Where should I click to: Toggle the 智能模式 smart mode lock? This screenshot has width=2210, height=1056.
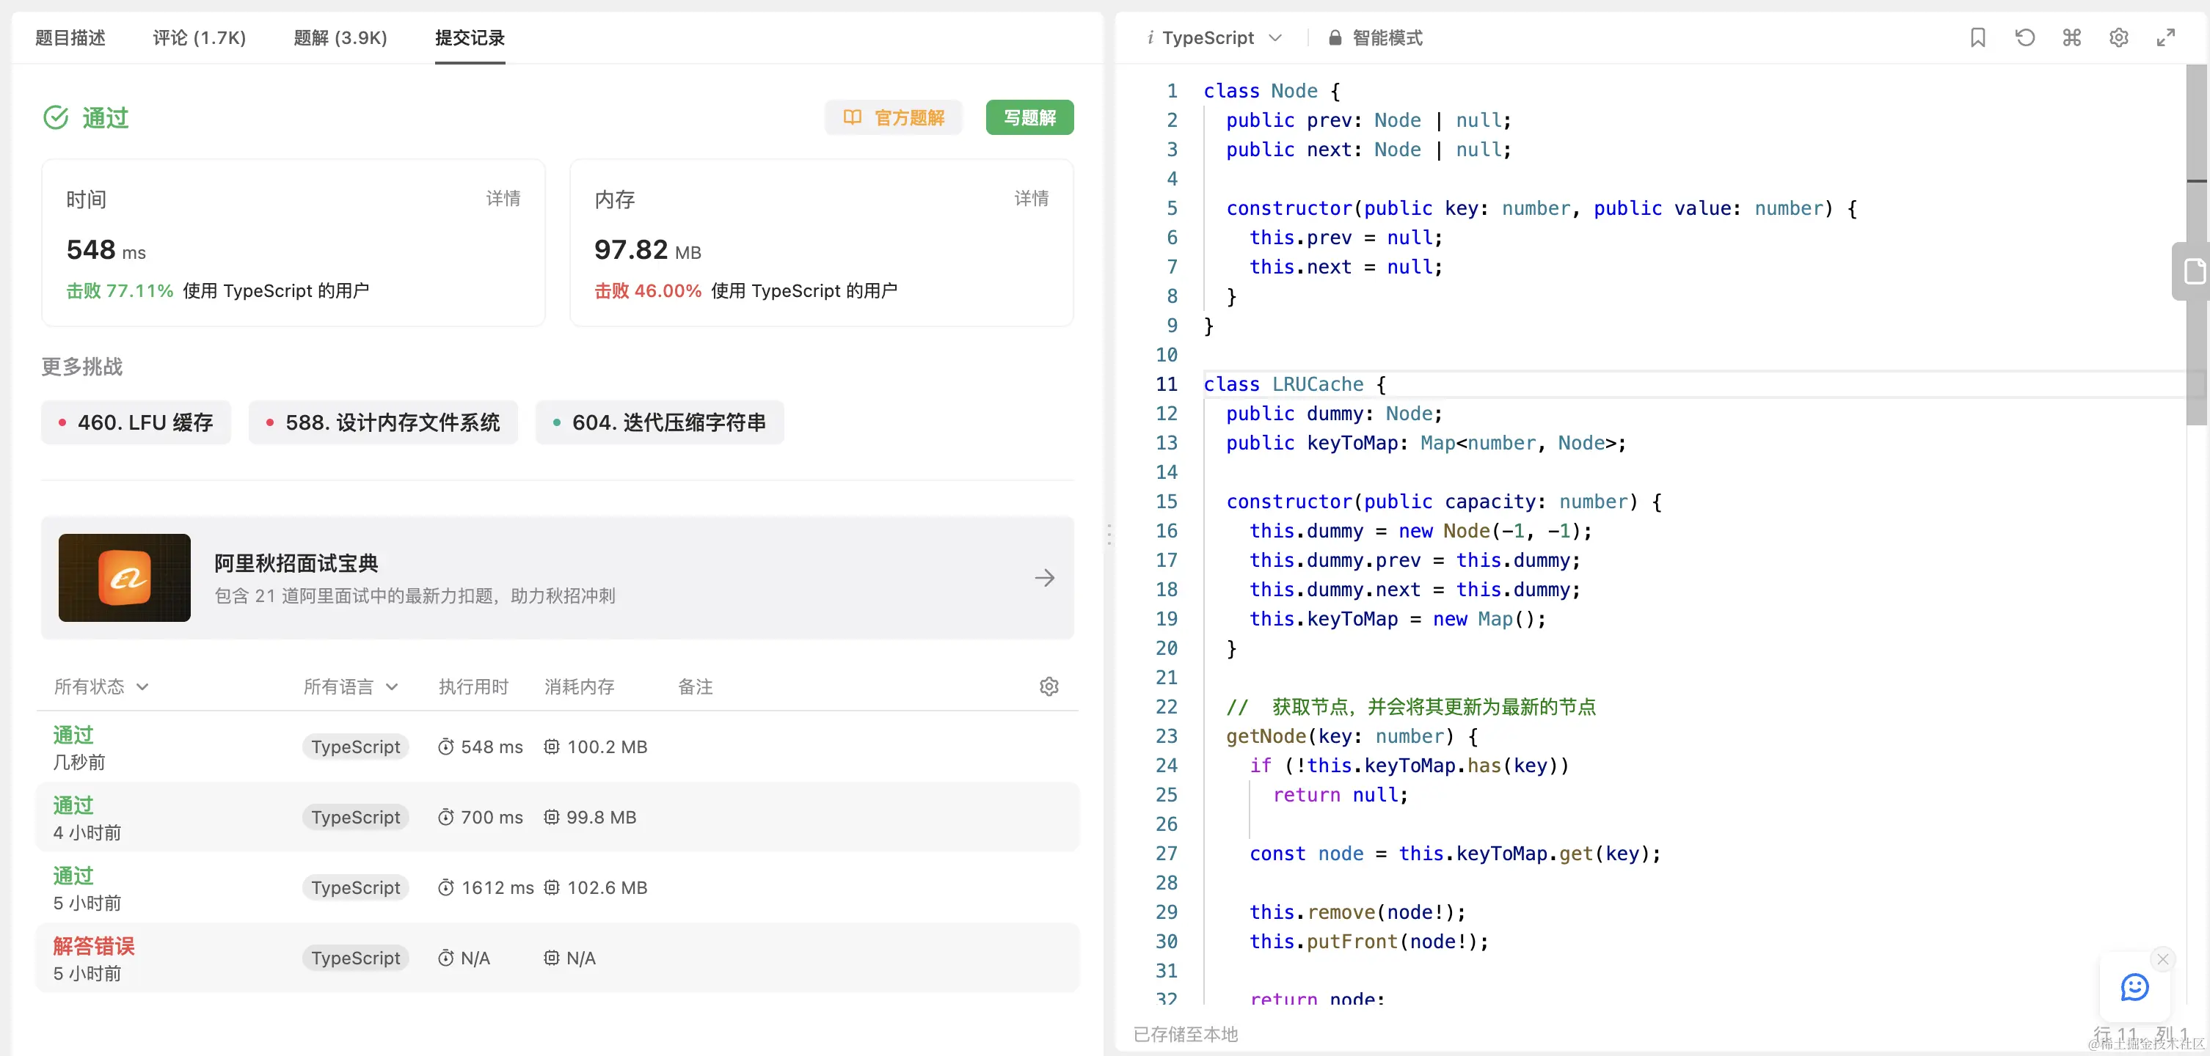coord(1375,37)
